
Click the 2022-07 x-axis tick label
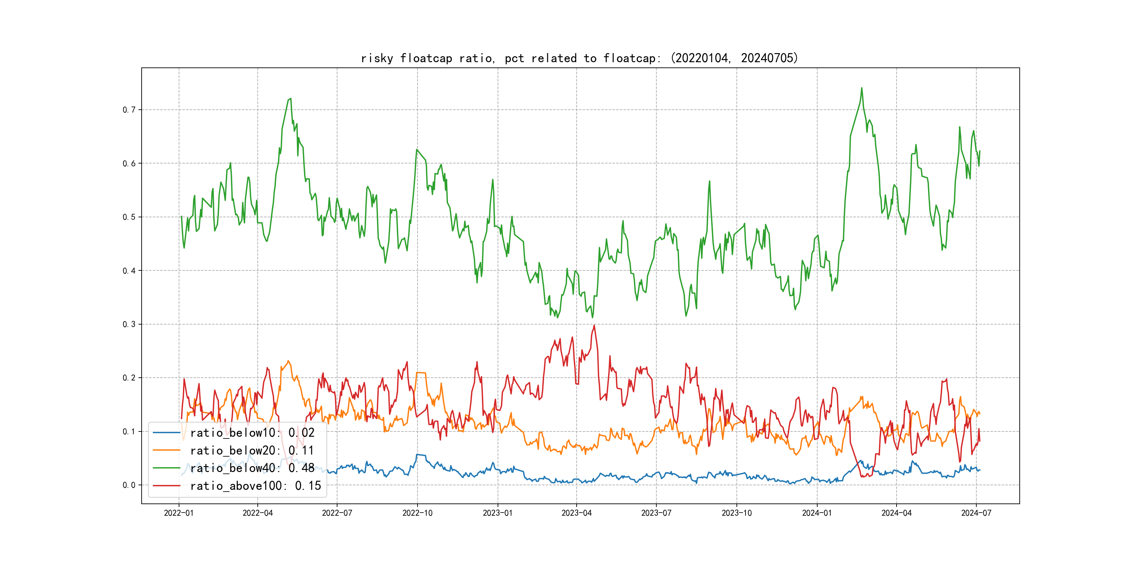point(337,513)
